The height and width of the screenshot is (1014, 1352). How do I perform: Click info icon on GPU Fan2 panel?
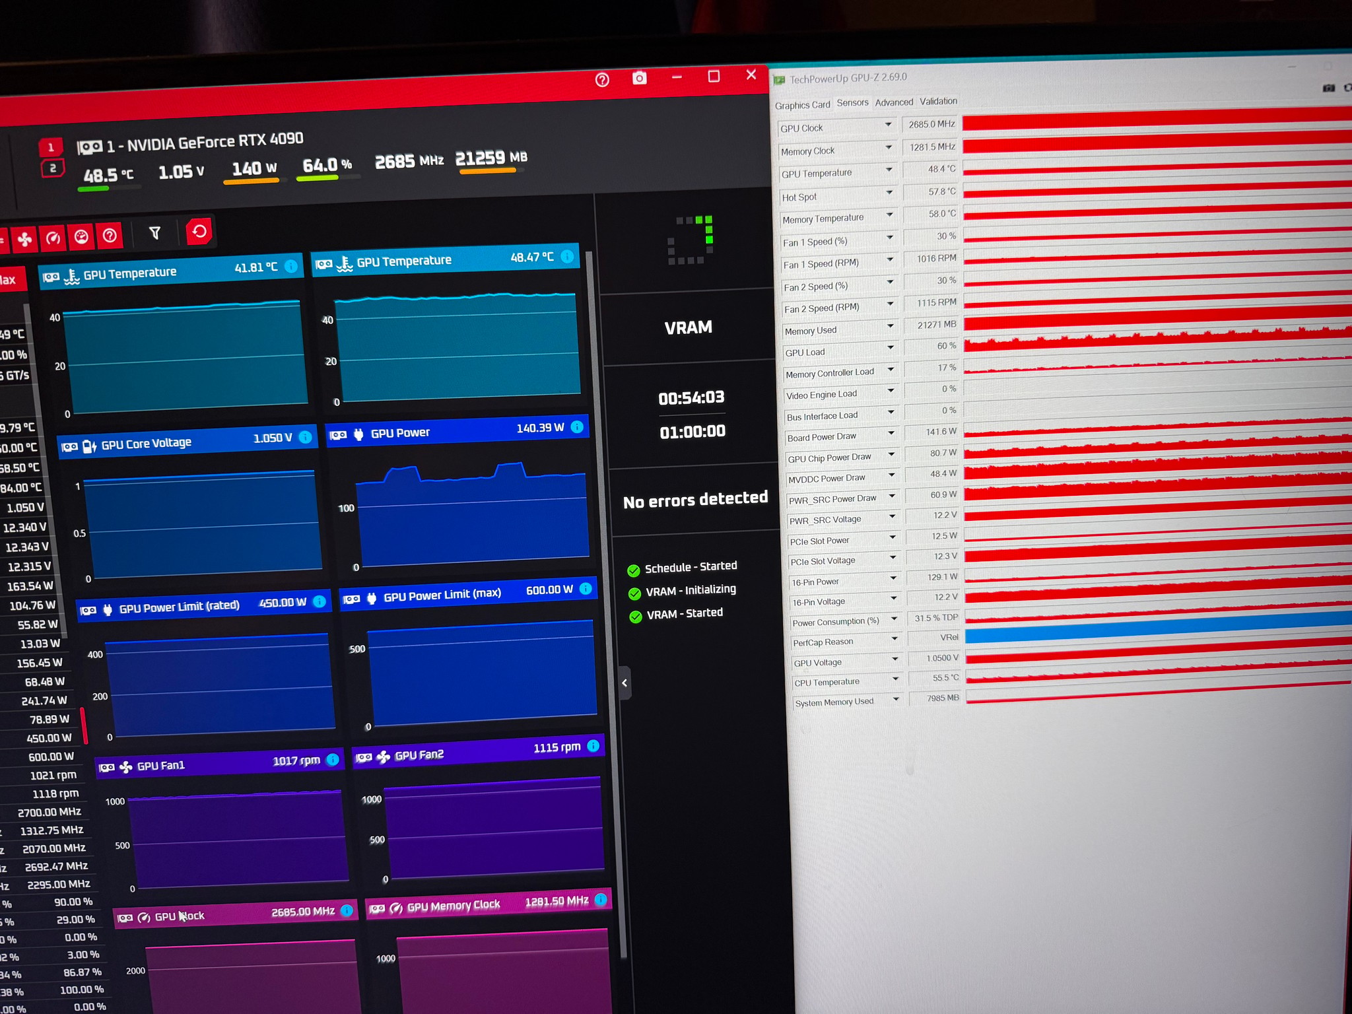pyautogui.click(x=593, y=745)
